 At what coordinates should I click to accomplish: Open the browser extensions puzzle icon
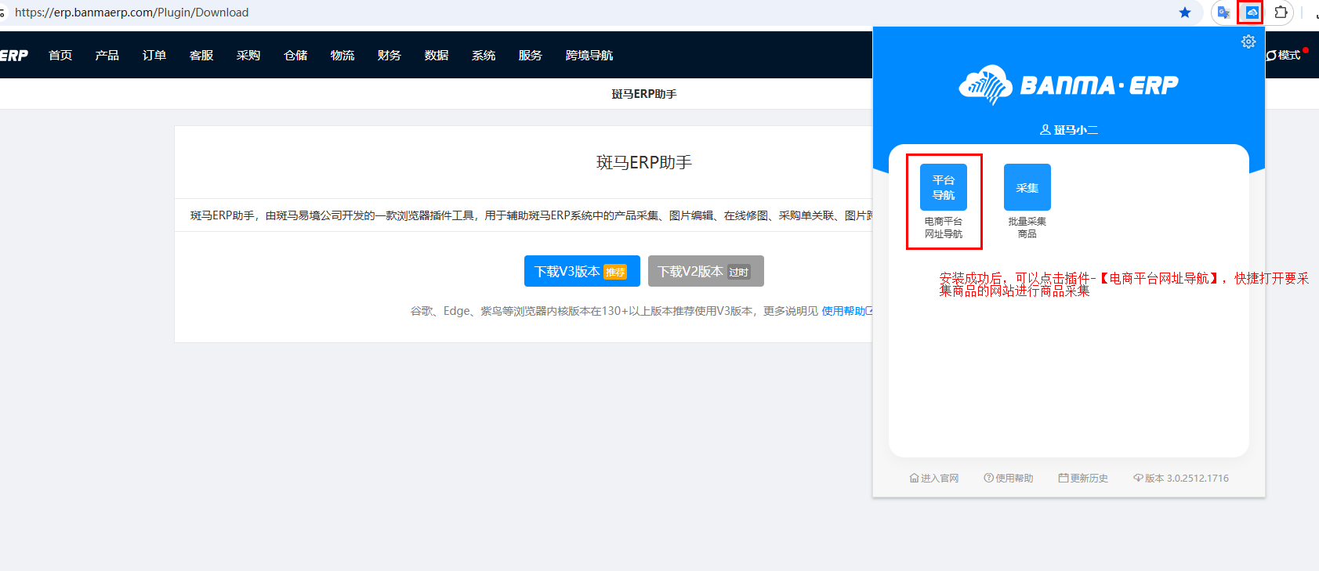(1281, 13)
